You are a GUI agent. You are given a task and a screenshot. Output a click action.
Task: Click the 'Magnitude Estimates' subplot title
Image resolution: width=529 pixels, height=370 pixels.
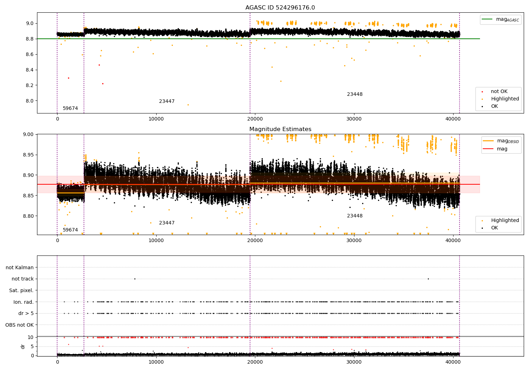click(280, 129)
